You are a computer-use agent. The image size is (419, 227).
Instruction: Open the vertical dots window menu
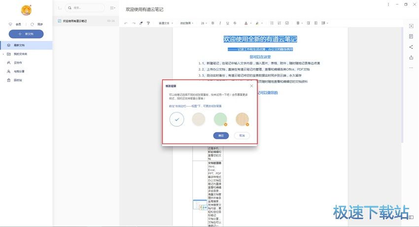point(388,4)
